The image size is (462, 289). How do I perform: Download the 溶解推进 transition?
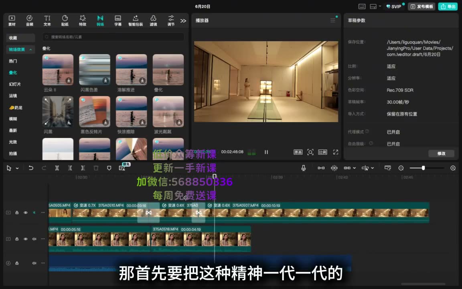click(x=142, y=81)
